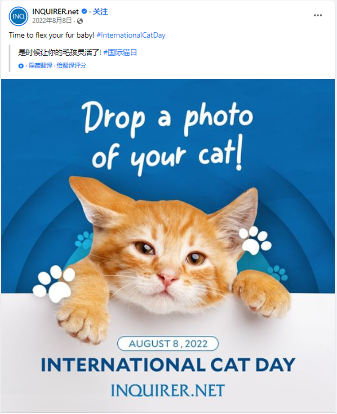Click the translated #国际猫日 hashtag
Image resolution: width=337 pixels, height=414 pixels.
[120, 53]
